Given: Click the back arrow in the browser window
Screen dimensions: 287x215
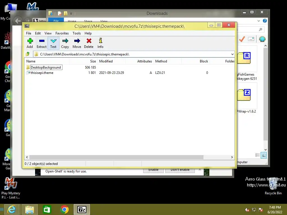Looking at the screenshot, I should pyautogui.click(x=18, y=21).
